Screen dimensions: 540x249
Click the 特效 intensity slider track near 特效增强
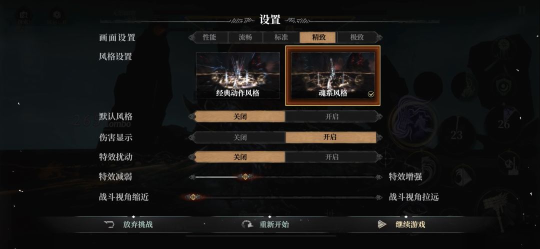pos(344,177)
